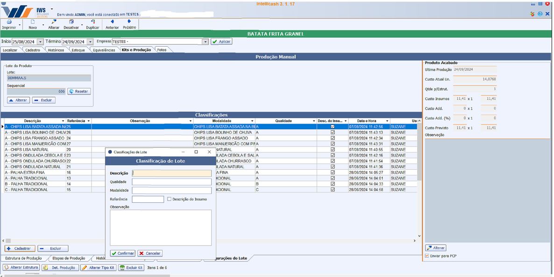Go to Anterior record arrow
Image resolution: width=554 pixels, height=277 pixels.
click(112, 21)
